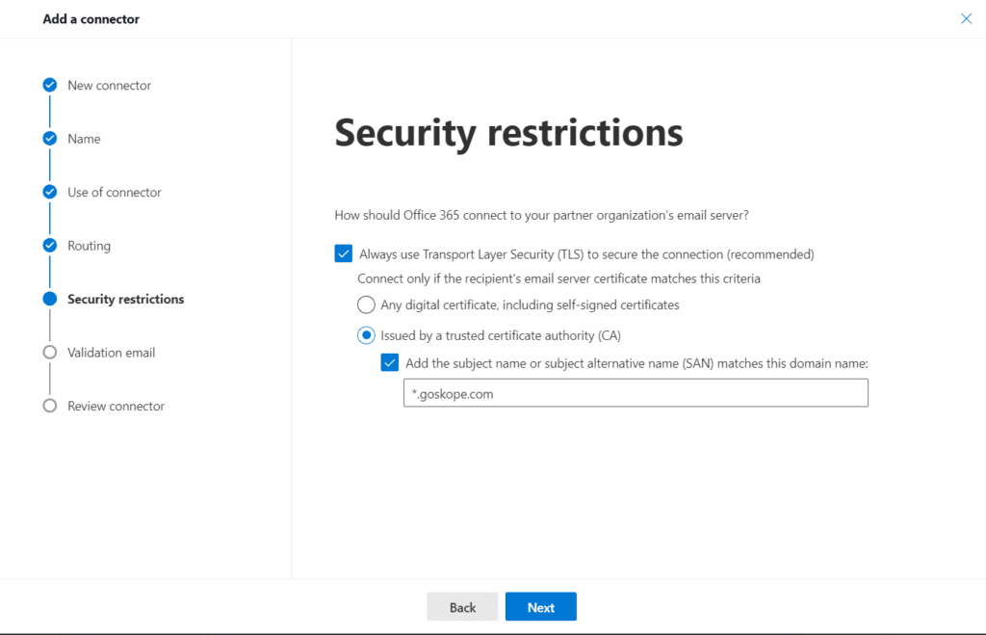Select the Security restrictions step indicator
The height and width of the screenshot is (635, 986).
click(50, 299)
